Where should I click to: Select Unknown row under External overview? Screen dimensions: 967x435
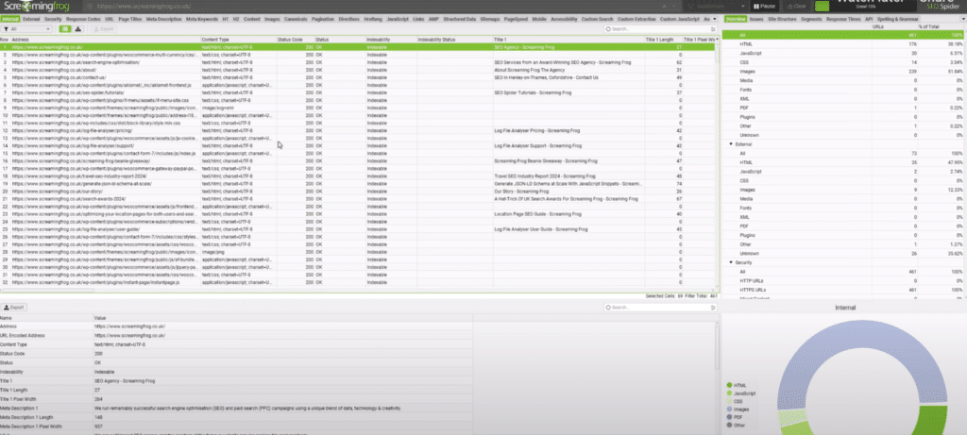pyautogui.click(x=843, y=253)
